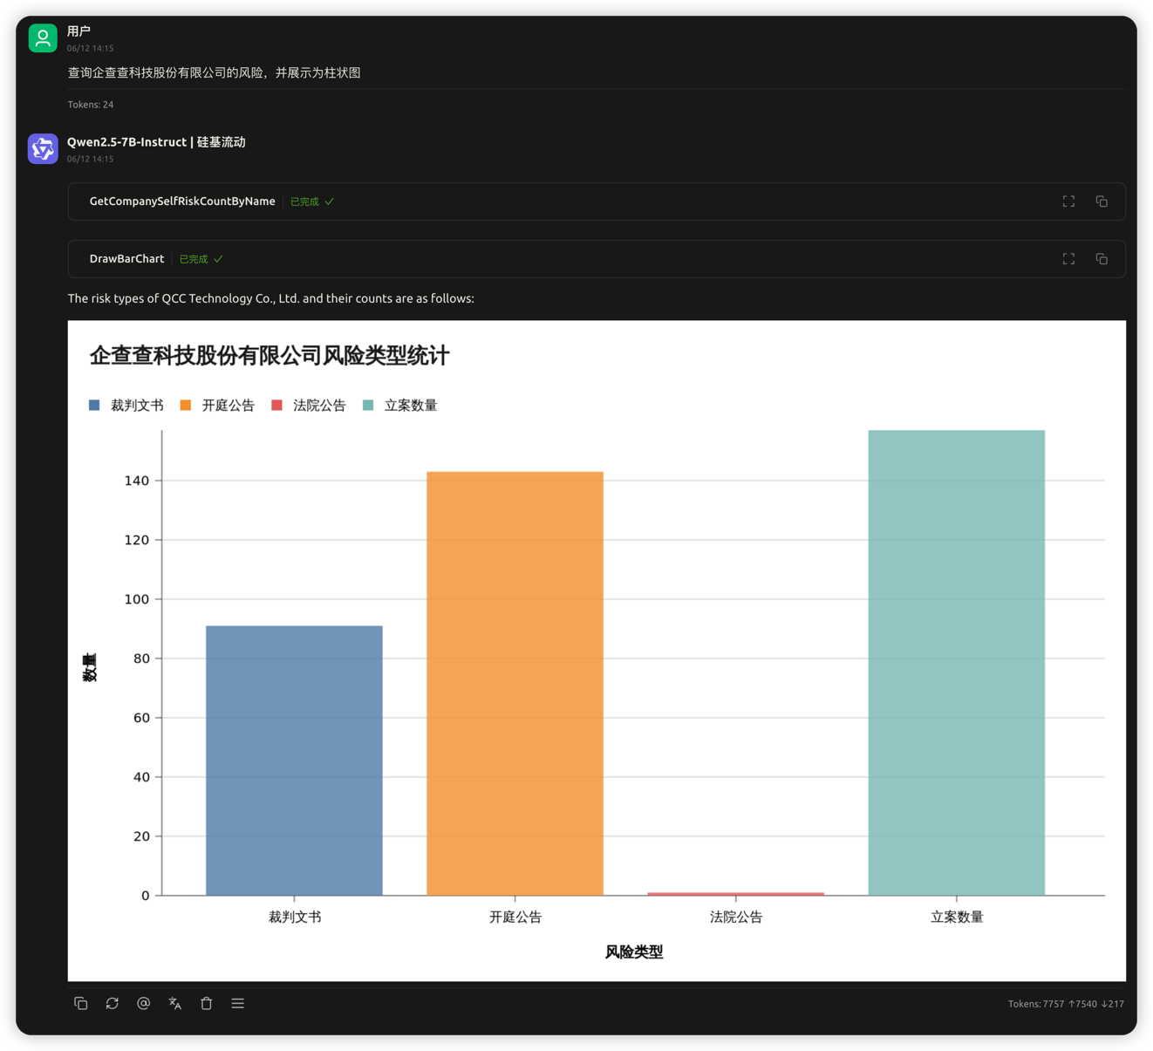Screen dimensions: 1153x1051
Task: Fullscreen the DrawBarChart tool result
Action: pos(1068,259)
